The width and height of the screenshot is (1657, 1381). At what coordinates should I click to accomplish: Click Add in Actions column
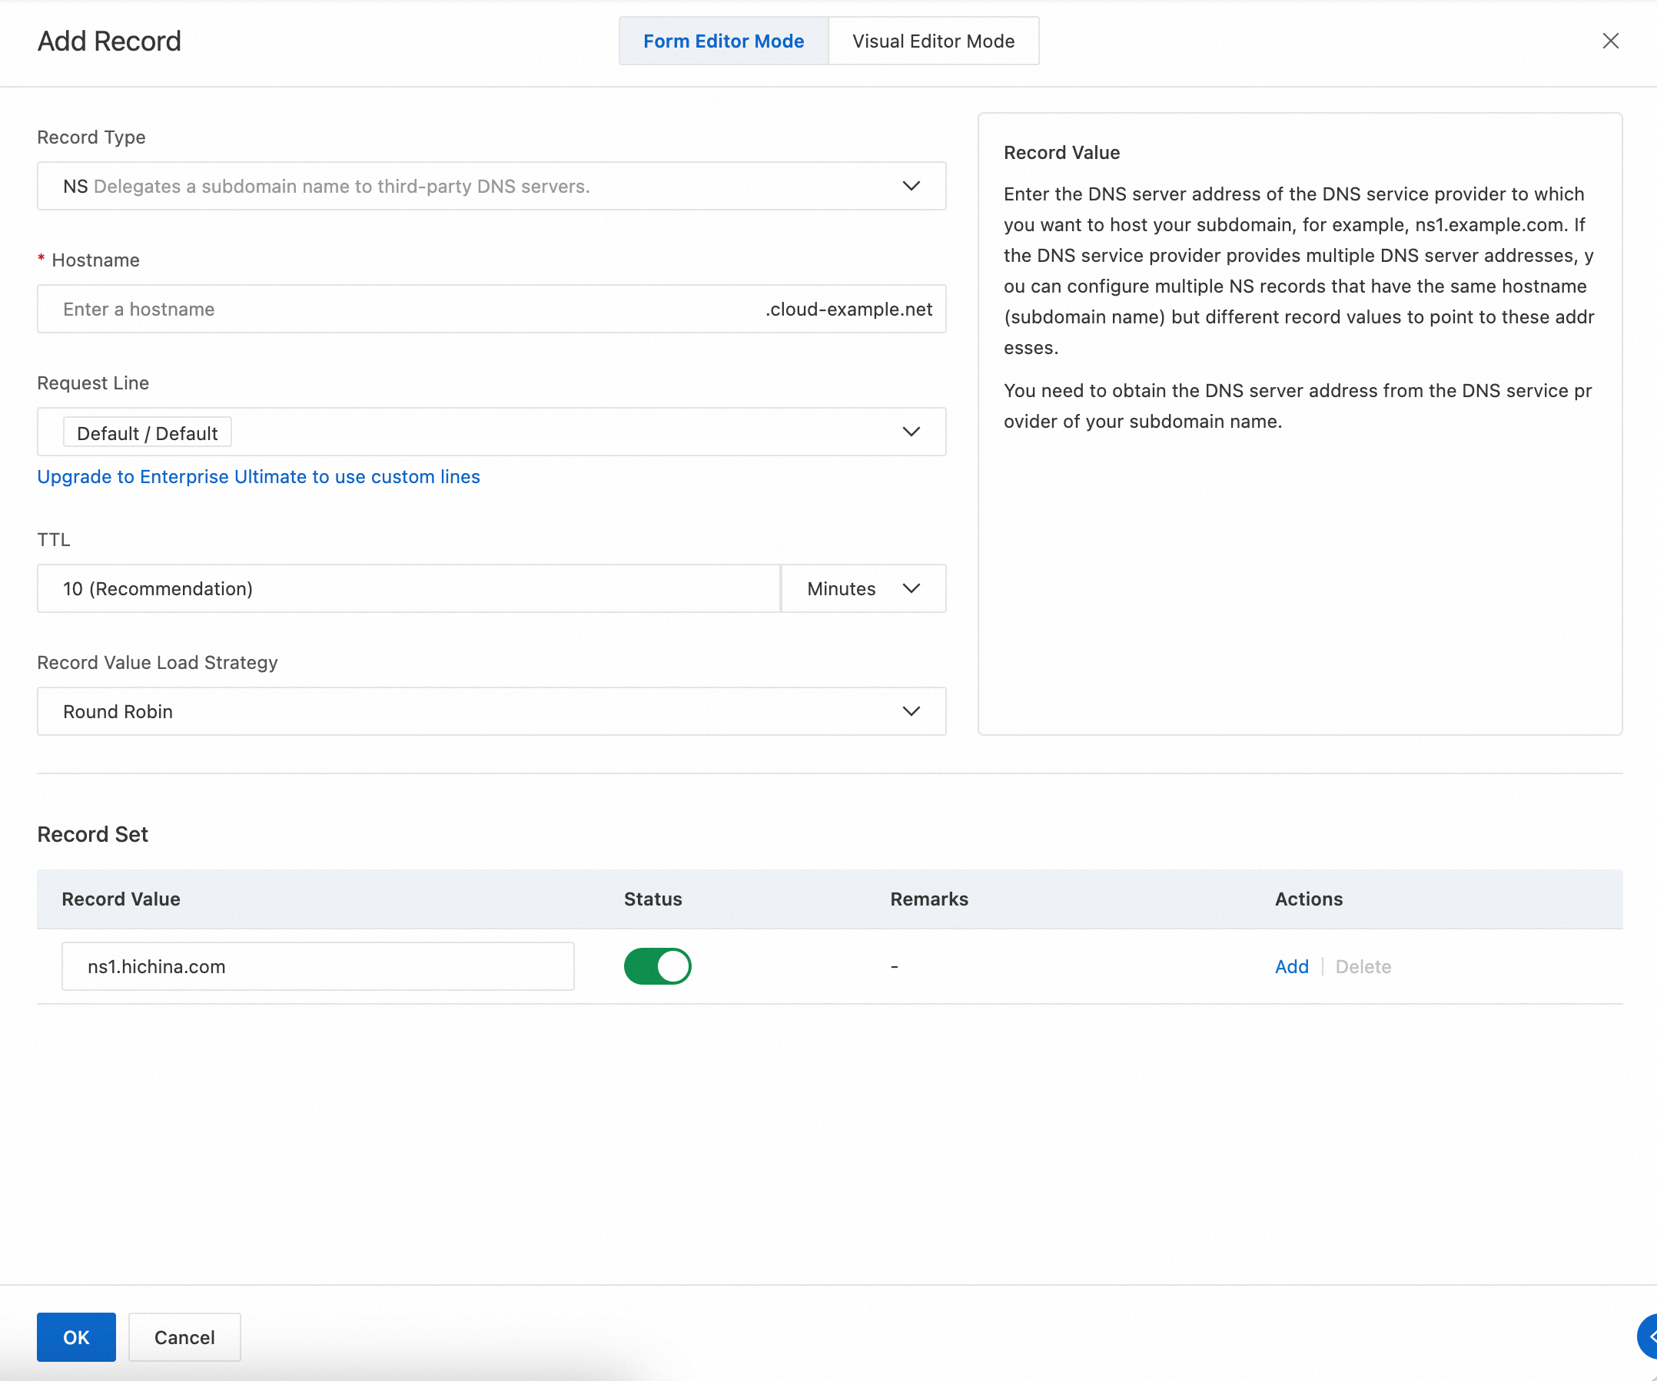pyautogui.click(x=1291, y=966)
